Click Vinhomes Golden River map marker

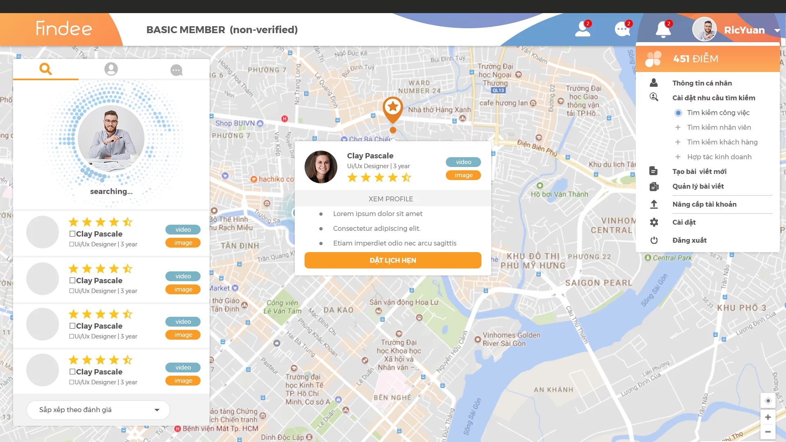[x=477, y=339]
